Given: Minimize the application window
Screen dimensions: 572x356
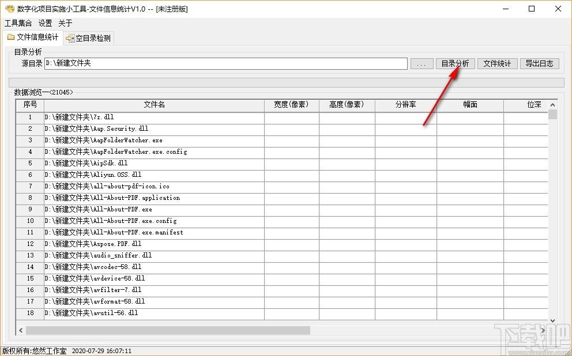Looking at the screenshot, I should tap(505, 9).
